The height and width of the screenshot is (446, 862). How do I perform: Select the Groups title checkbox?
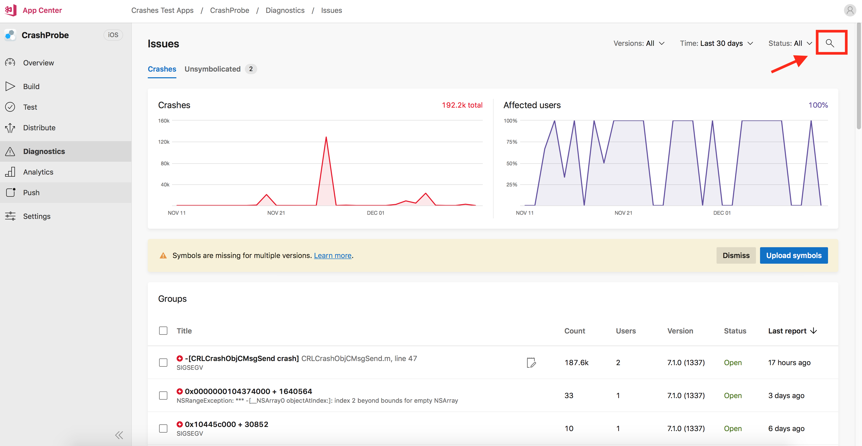tap(163, 331)
